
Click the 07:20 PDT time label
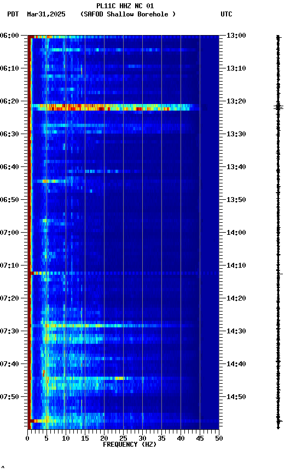(x=9, y=298)
